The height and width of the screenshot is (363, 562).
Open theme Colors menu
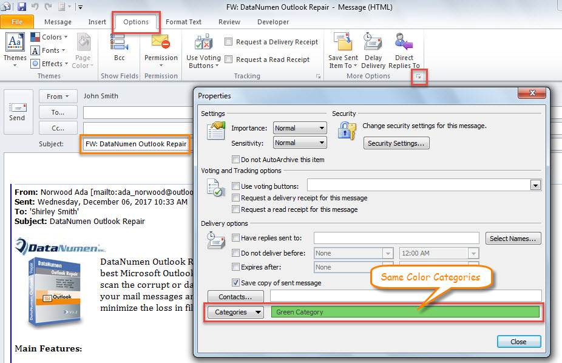click(49, 37)
